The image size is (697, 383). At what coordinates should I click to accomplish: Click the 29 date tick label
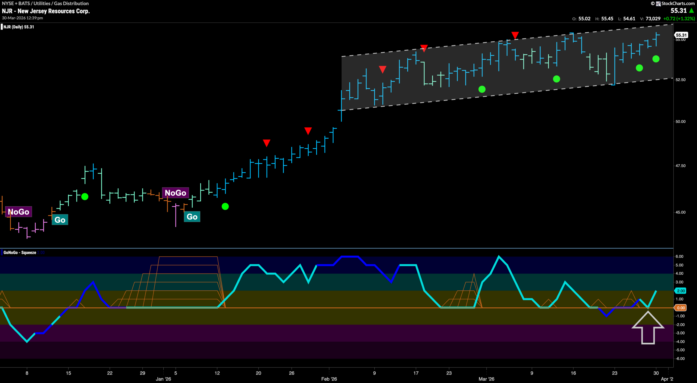142,373
